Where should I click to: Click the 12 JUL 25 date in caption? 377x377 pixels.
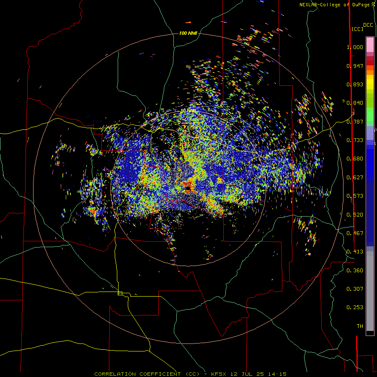click(247, 374)
